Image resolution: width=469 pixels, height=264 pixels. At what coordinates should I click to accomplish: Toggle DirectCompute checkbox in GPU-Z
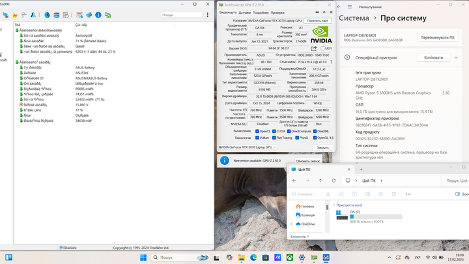(x=289, y=131)
